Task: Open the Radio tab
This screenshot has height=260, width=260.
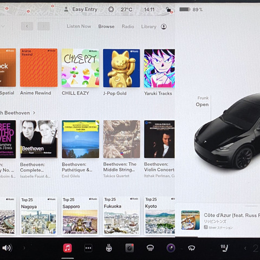Action: 128,27
